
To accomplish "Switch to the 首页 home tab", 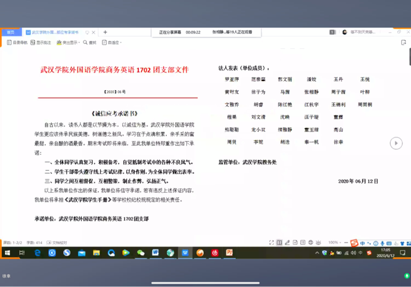I will coord(11,32).
